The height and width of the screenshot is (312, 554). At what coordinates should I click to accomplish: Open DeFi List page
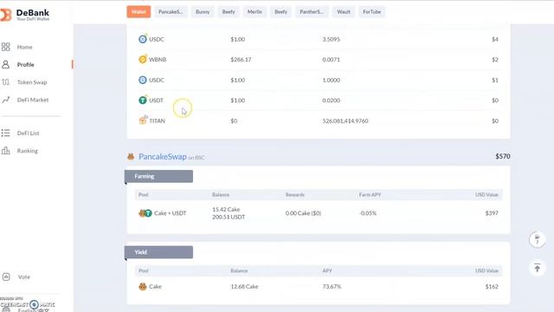[x=29, y=133]
